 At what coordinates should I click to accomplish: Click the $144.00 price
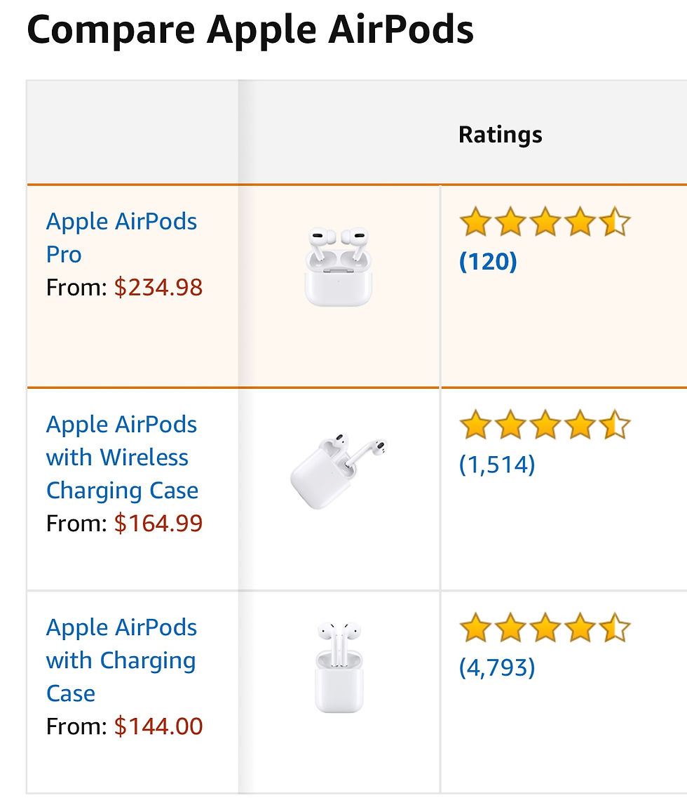point(158,726)
